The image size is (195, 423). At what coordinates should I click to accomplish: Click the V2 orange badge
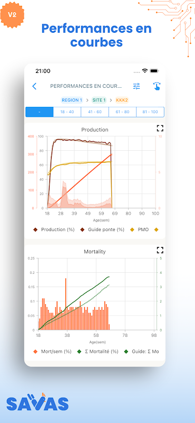[x=12, y=15]
